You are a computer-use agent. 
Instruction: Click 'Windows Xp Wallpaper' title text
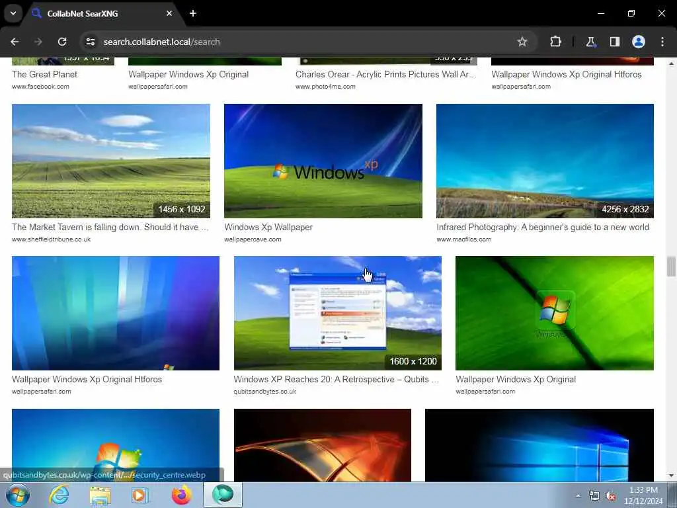click(268, 228)
